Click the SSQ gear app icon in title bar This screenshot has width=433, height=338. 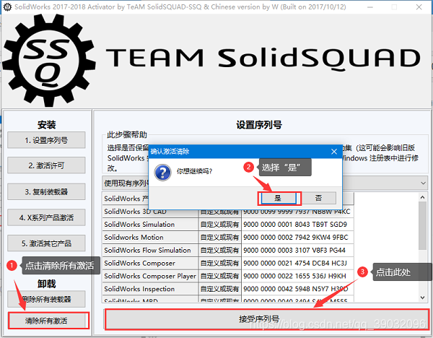[7, 7]
